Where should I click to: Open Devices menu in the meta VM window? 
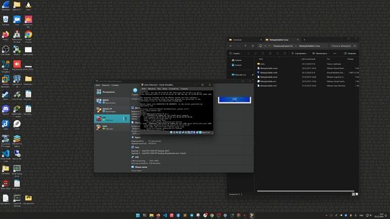tap(174, 89)
